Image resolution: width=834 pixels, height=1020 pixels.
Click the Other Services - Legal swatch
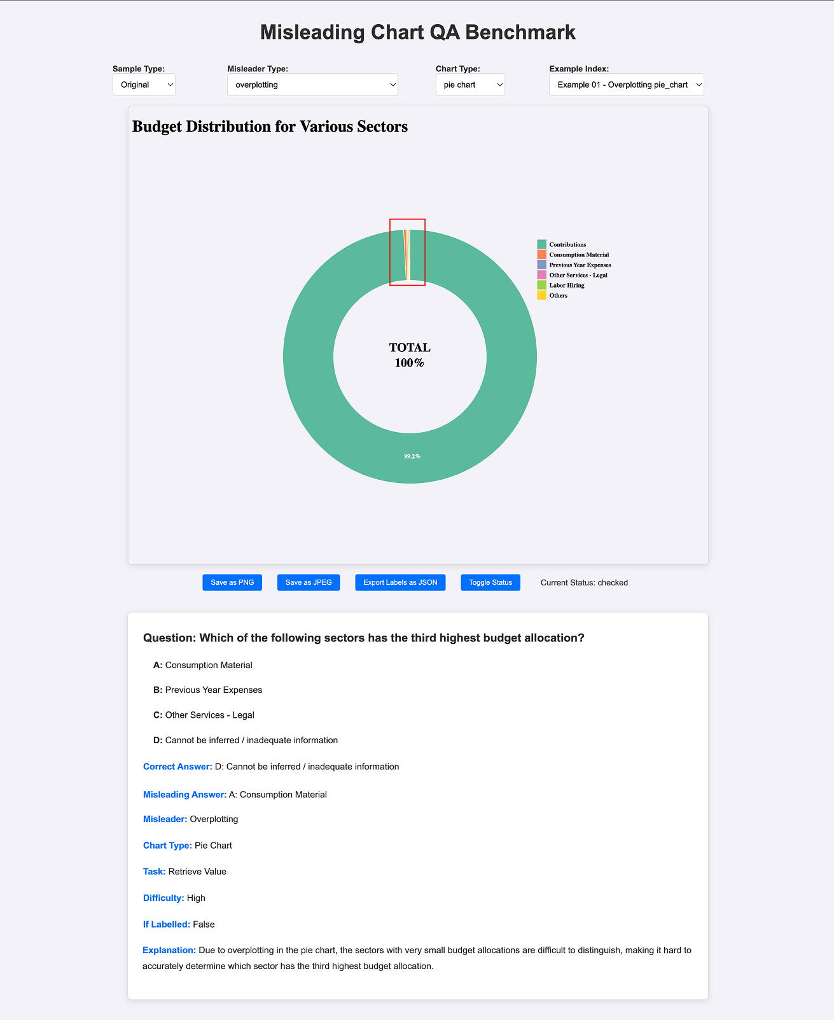pyautogui.click(x=541, y=275)
